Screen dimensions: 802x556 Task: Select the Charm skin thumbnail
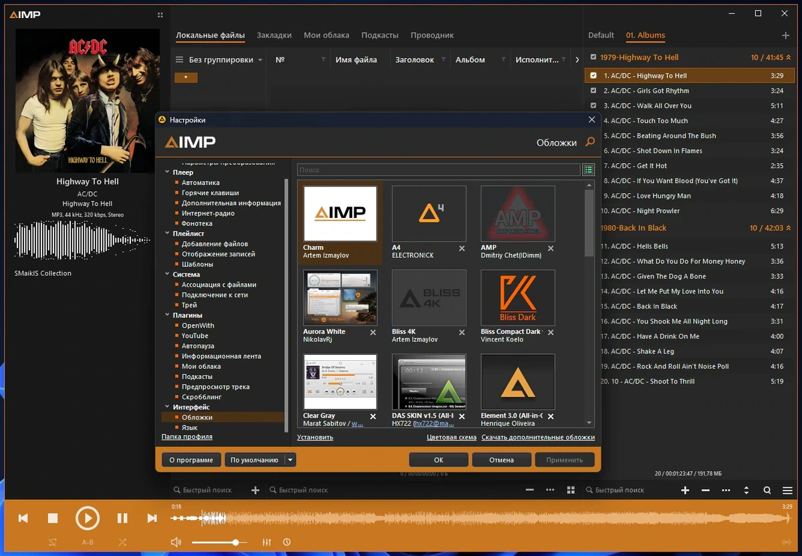pyautogui.click(x=340, y=214)
